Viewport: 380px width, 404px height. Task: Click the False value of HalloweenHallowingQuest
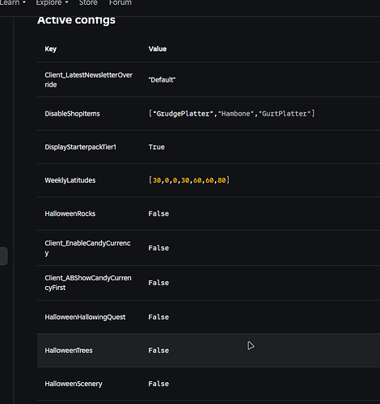click(158, 317)
